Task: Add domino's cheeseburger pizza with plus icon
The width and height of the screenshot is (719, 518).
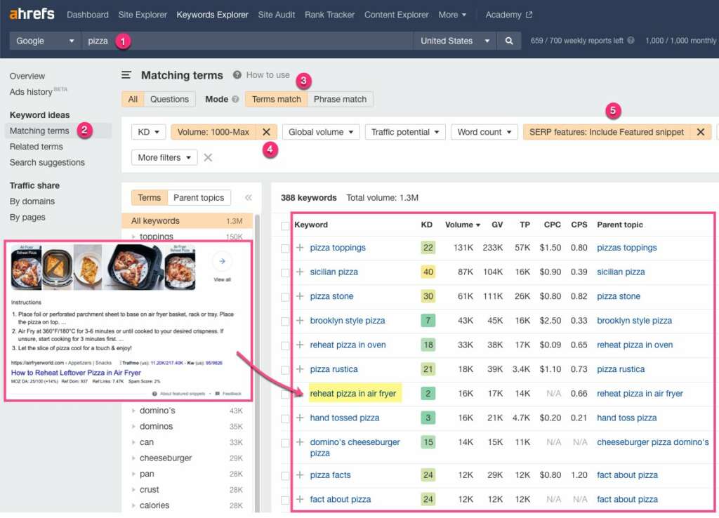Action: (300, 442)
